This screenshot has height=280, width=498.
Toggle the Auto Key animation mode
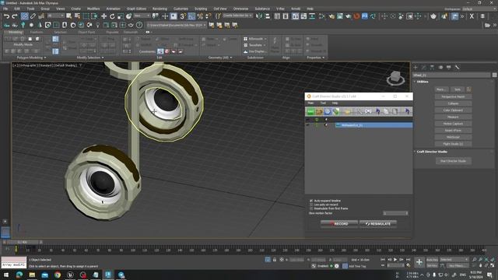coord(432,260)
